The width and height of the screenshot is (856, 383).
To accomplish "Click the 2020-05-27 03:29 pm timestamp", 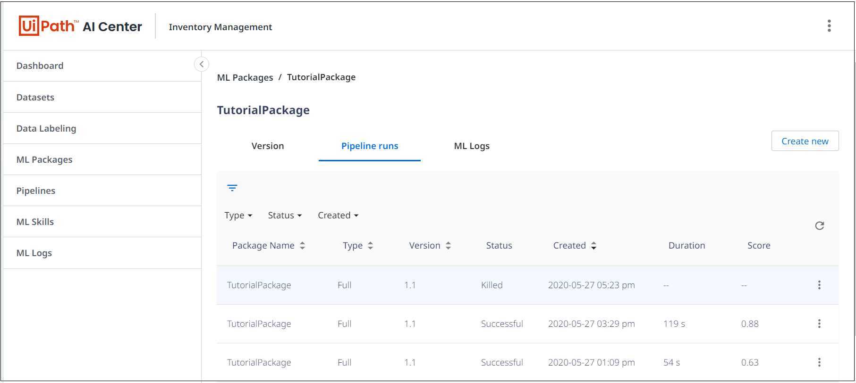I will point(592,324).
